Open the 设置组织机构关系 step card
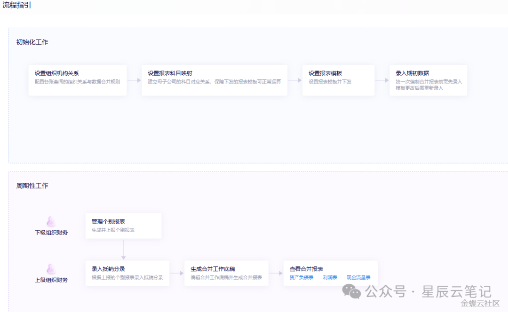 78,80
